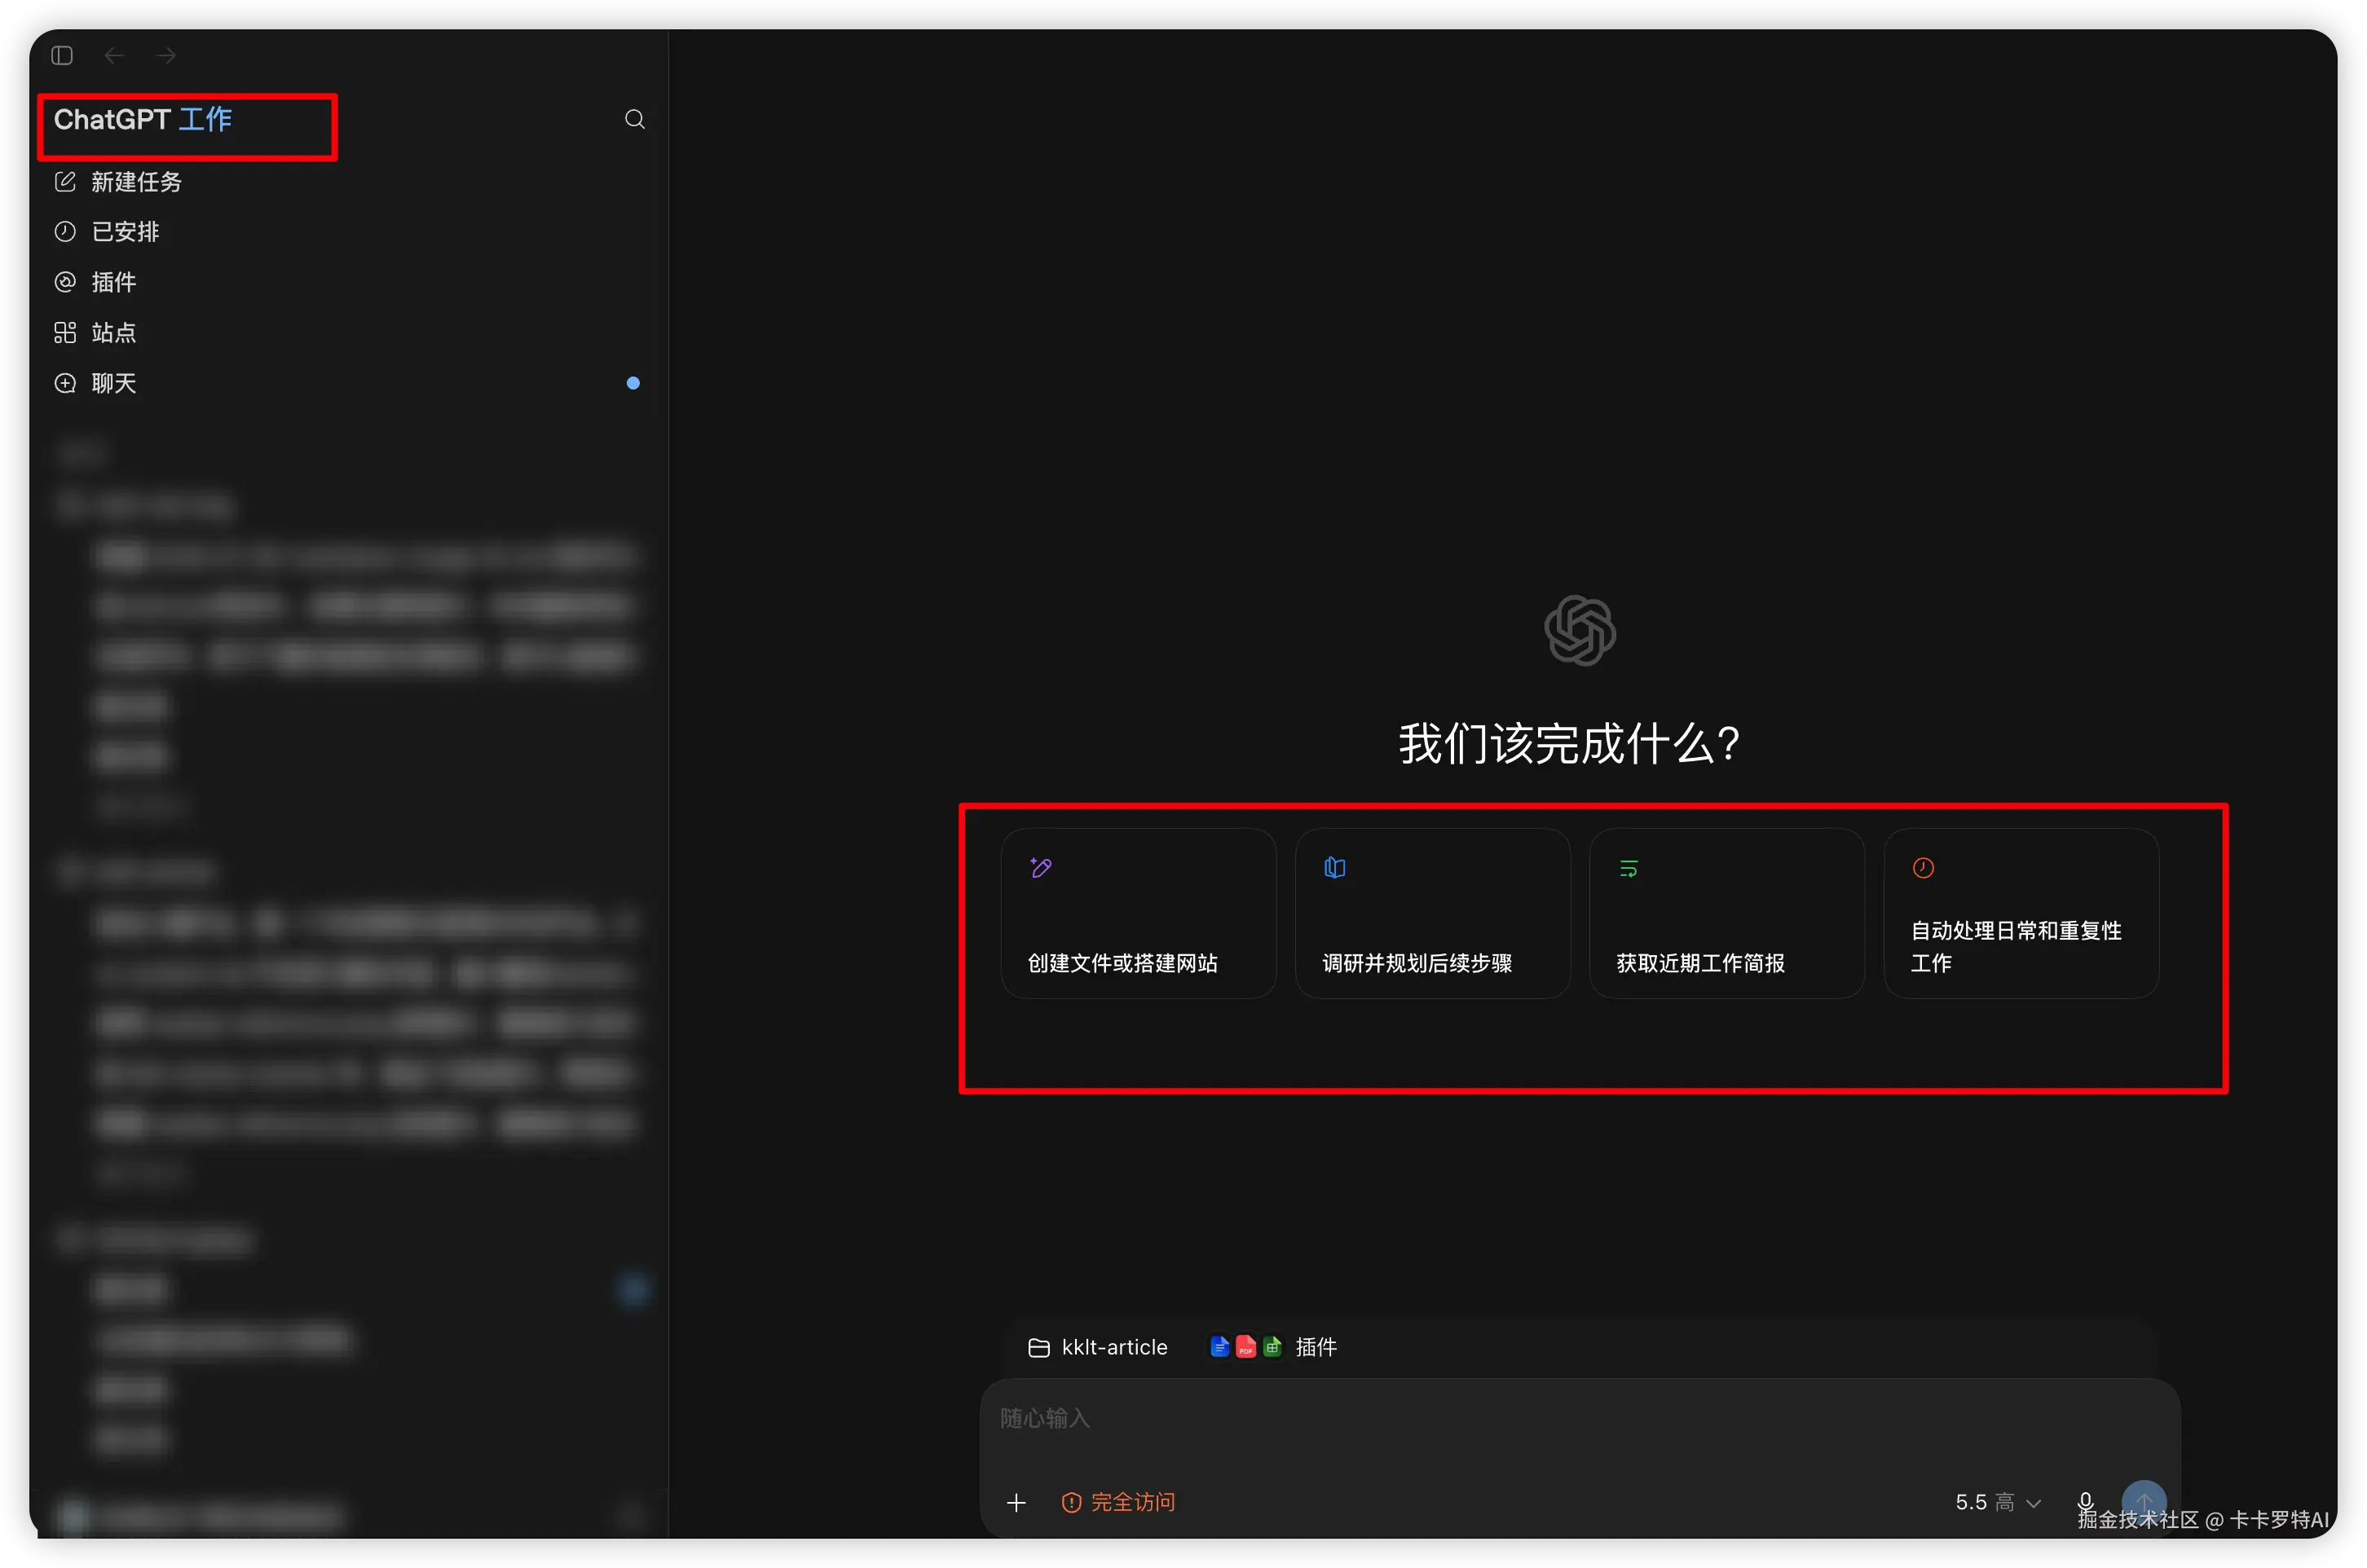The height and width of the screenshot is (1568, 2367).
Task: Choose the 获取近期工作简报 suggestion card
Action: (x=1727, y=913)
